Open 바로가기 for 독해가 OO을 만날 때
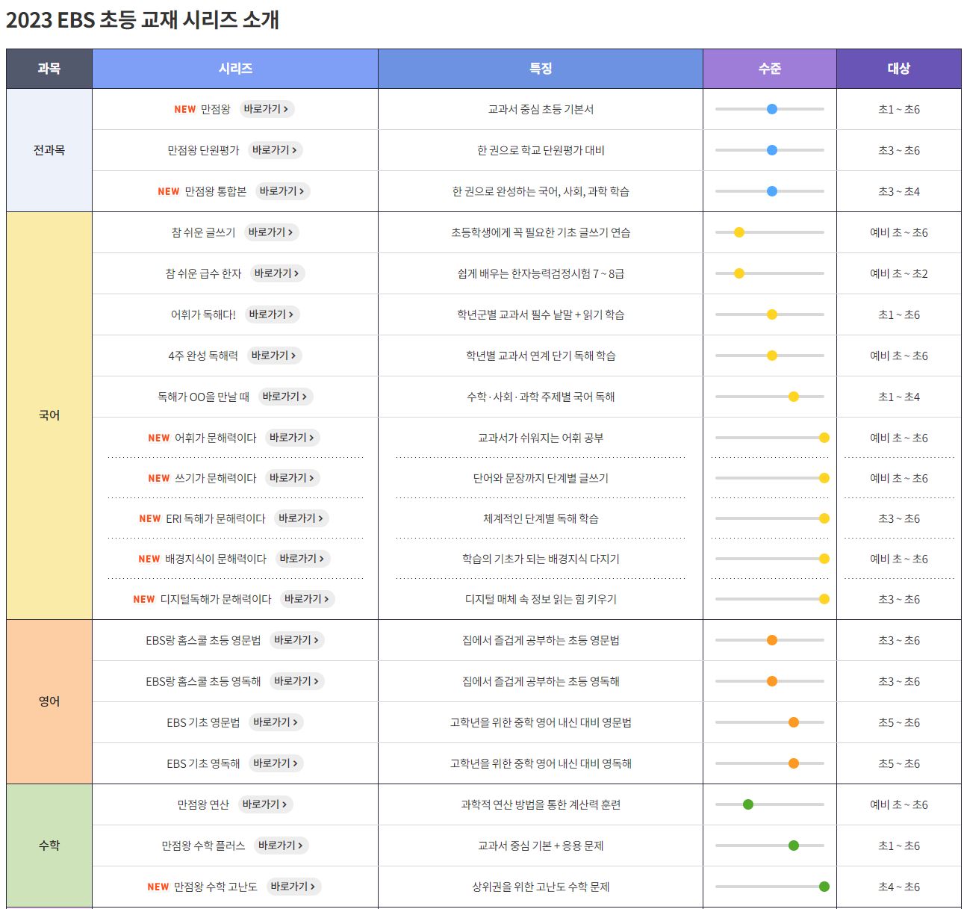964x909 pixels. coord(285,397)
